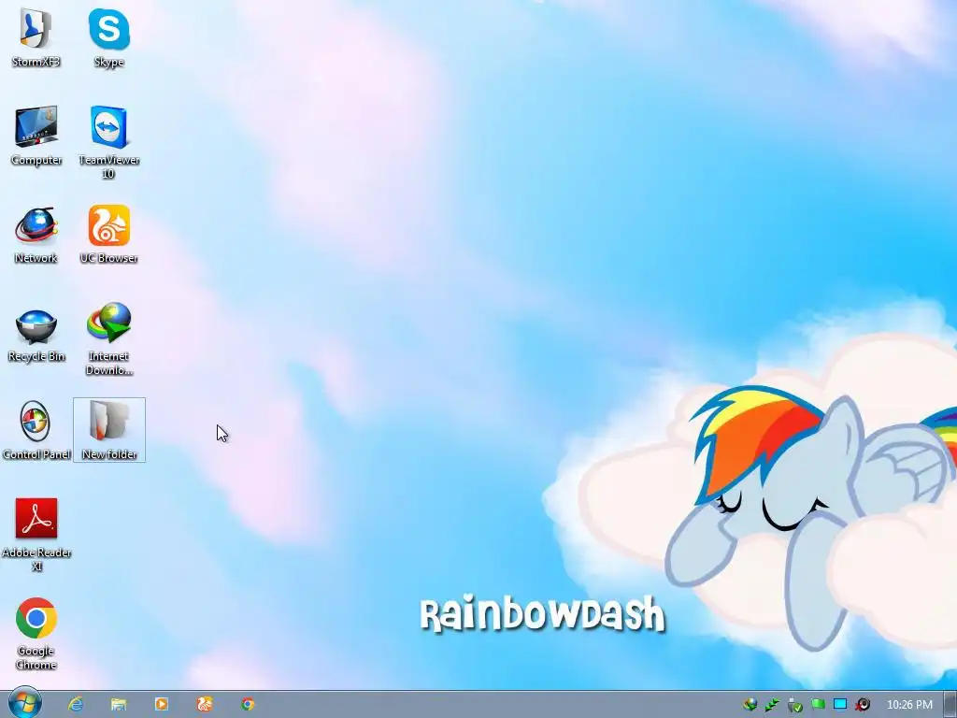
Task: Click the green arrows tray icon
Action: 772,705
